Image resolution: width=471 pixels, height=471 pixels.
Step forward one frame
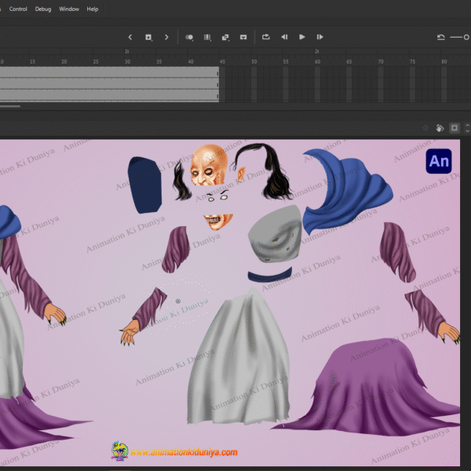(320, 37)
